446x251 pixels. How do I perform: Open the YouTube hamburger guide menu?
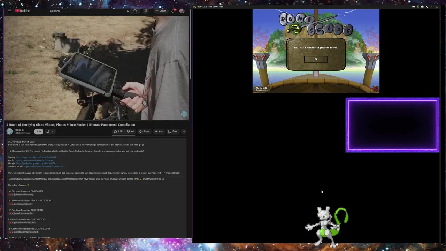click(x=9, y=11)
